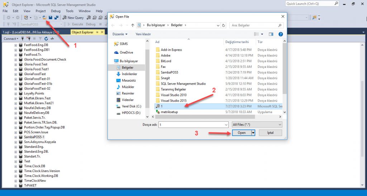The image size is (367, 196).
Task: Expand the FastFood.Eng.DB database node
Action: (x=16, y=45)
